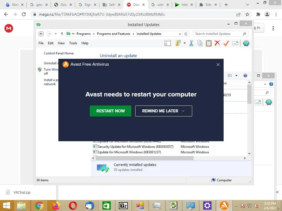The height and width of the screenshot is (211, 282).
Task: Click the Cut scissors icon
Action: pyautogui.click(x=191, y=43)
